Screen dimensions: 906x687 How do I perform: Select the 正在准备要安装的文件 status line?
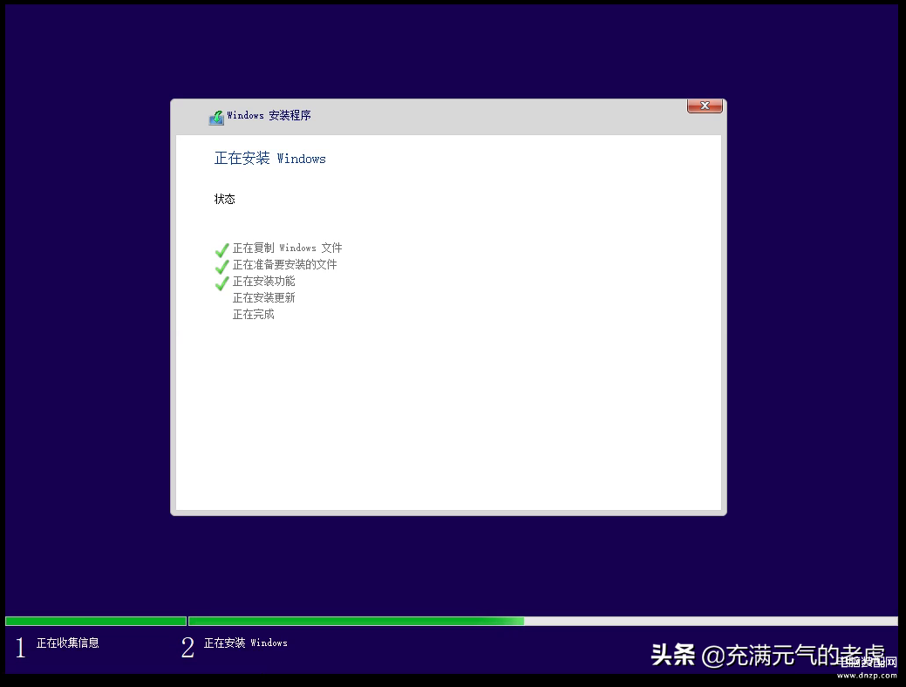(284, 265)
